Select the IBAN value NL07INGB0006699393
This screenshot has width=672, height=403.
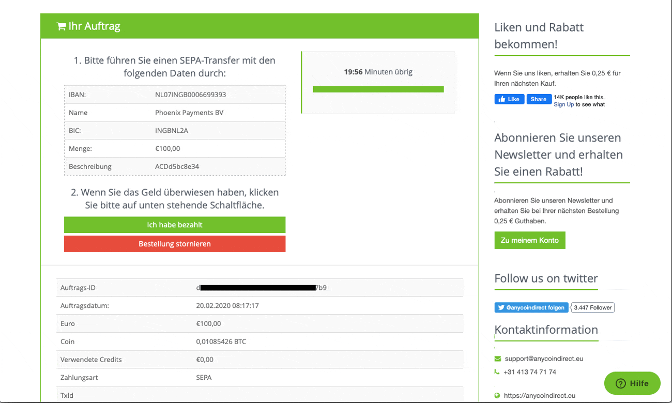(x=190, y=95)
